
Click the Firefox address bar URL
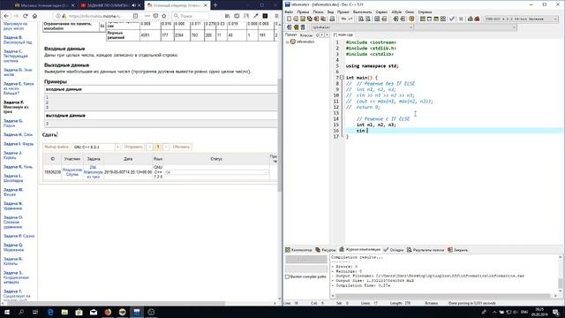tap(94, 16)
